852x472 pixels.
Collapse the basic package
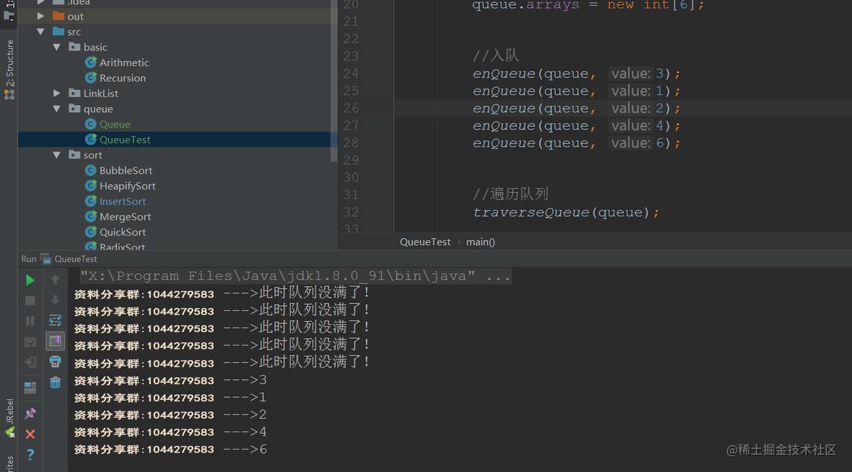pyautogui.click(x=57, y=47)
